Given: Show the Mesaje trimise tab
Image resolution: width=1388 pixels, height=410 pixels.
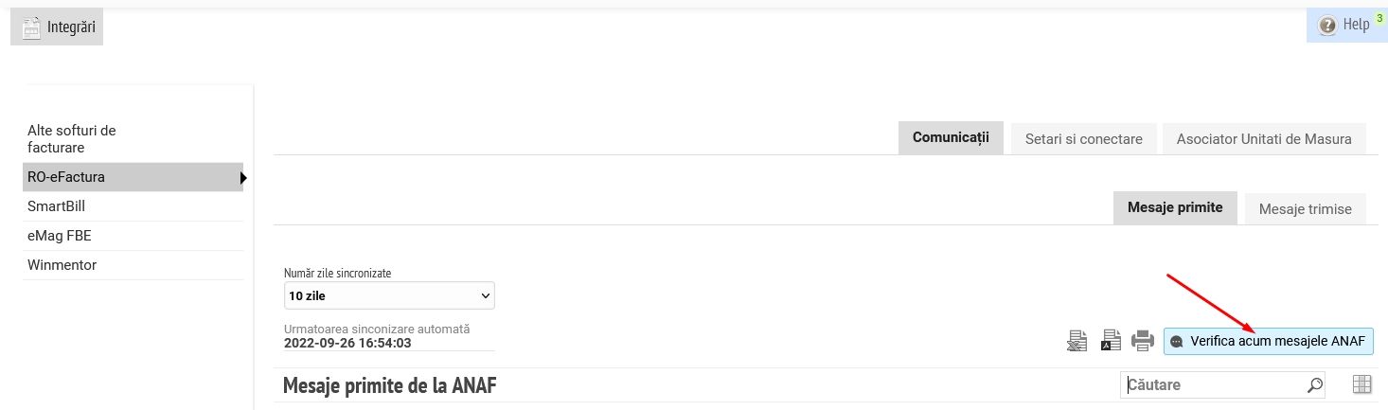Looking at the screenshot, I should point(1306,208).
